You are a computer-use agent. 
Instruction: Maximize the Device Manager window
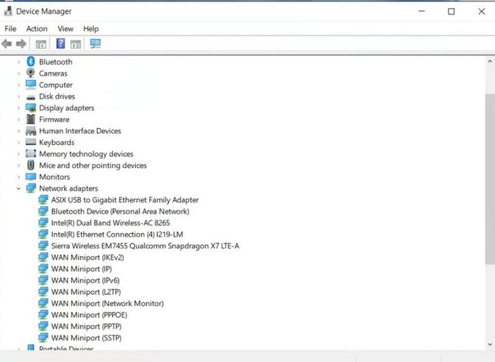(452, 12)
